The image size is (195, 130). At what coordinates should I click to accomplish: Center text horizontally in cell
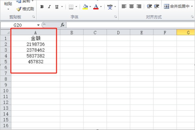click(131, 6)
